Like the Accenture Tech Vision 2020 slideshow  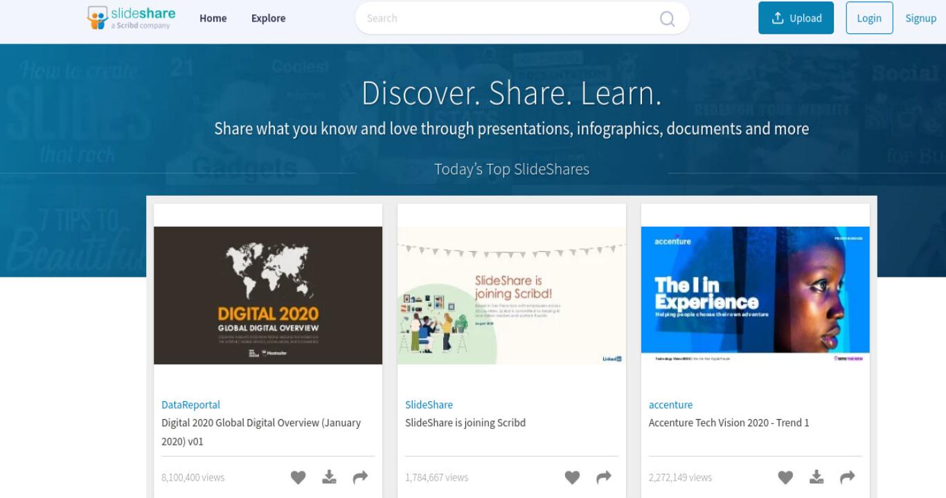pos(785,477)
